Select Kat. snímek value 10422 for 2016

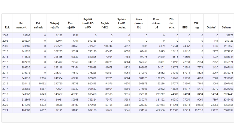tap(42, 83)
